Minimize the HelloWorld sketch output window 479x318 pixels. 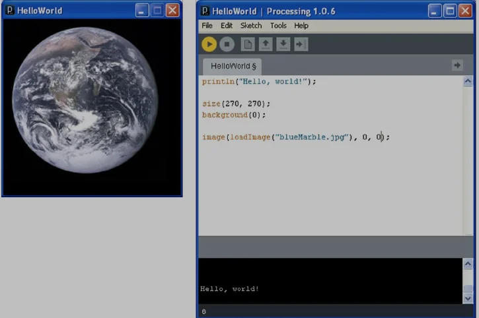click(142, 11)
